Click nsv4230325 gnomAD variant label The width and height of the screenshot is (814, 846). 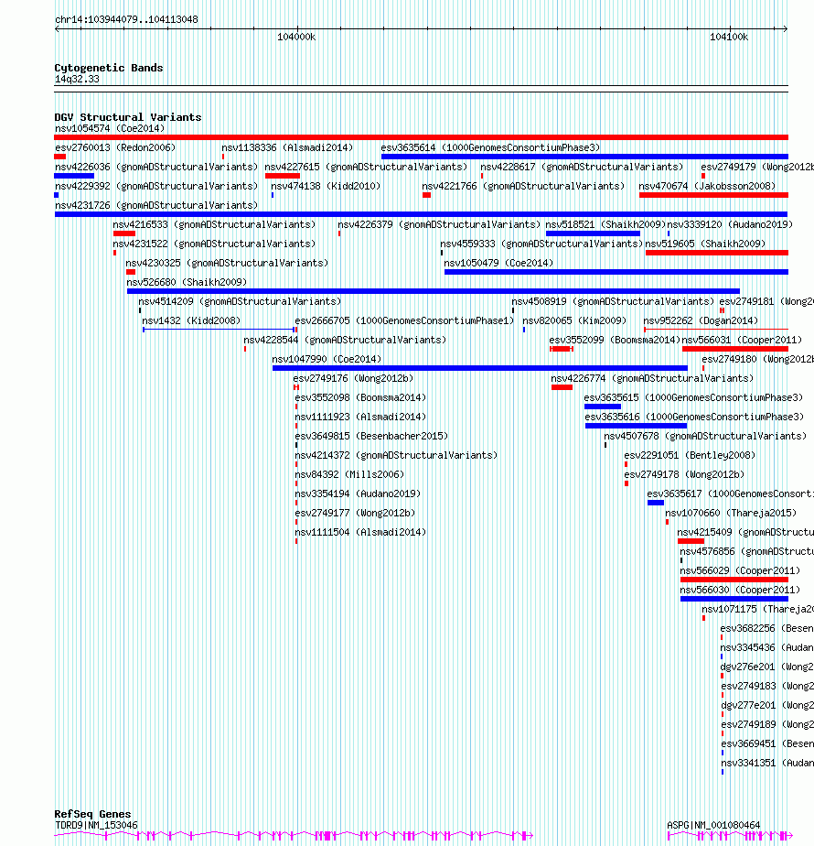pos(227,264)
